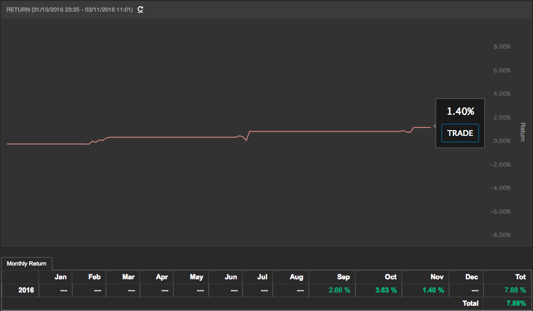Click the Tot 7.88 % cell for 2016
Viewport: 533px width, 311px height.
point(508,290)
